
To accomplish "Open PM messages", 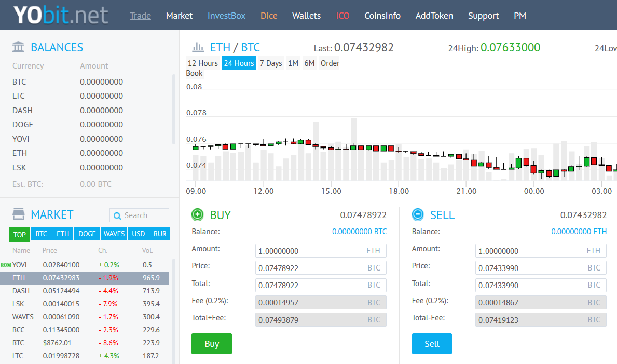I will pyautogui.click(x=520, y=16).
